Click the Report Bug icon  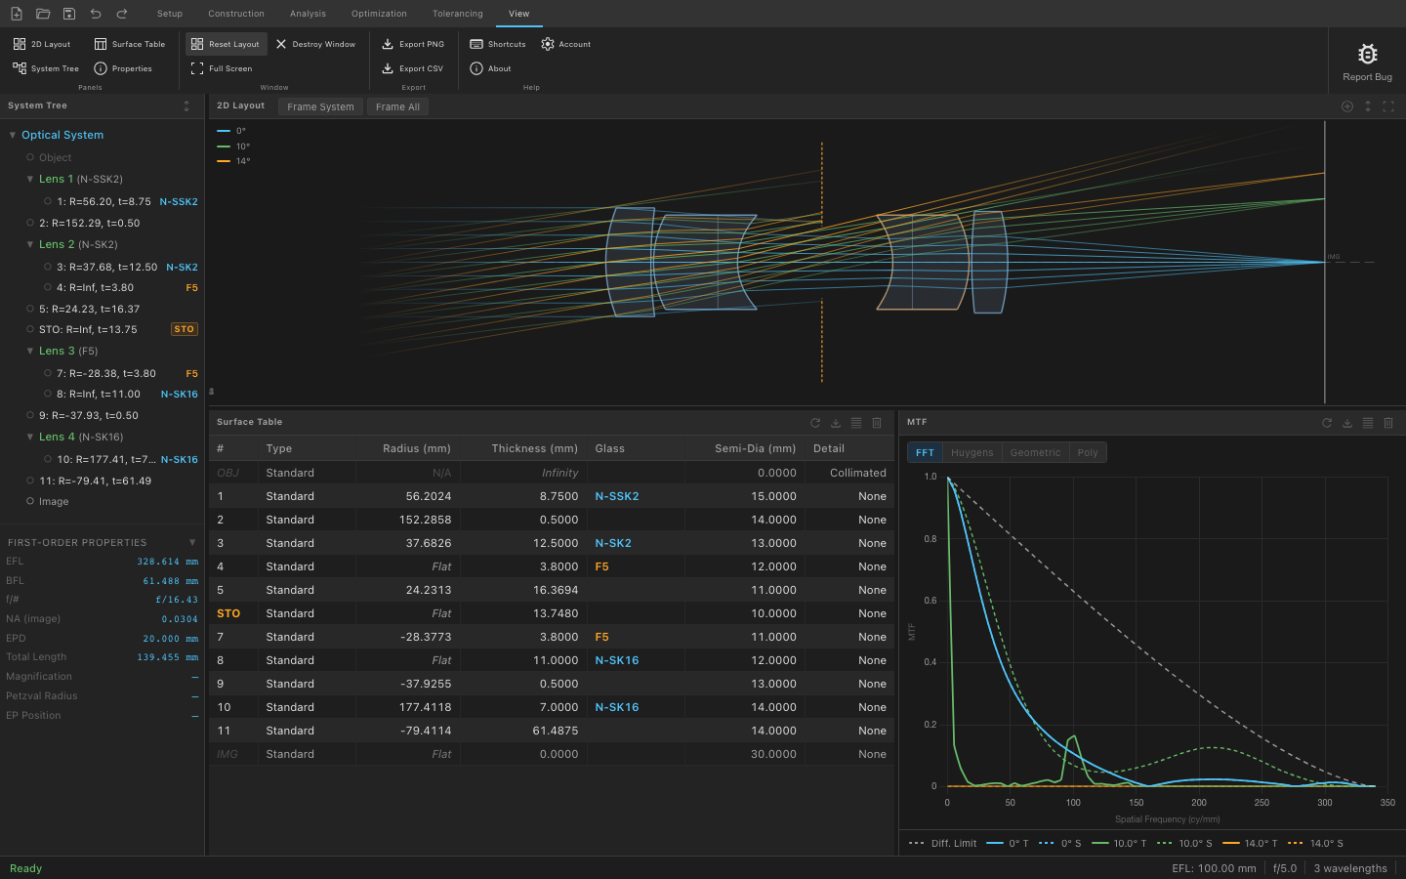[x=1367, y=55]
